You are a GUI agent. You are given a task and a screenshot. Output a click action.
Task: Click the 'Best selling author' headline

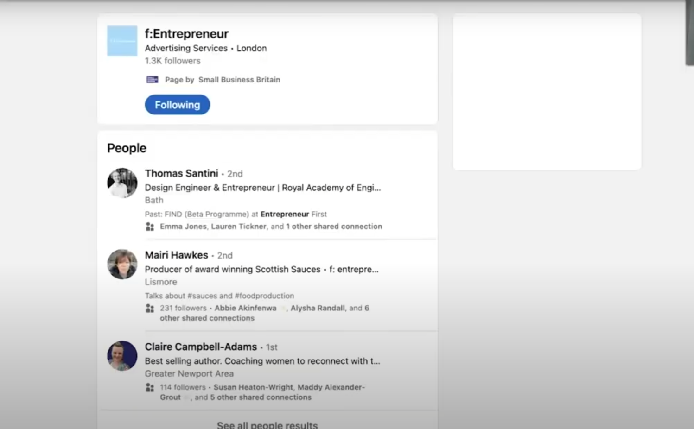pos(262,361)
